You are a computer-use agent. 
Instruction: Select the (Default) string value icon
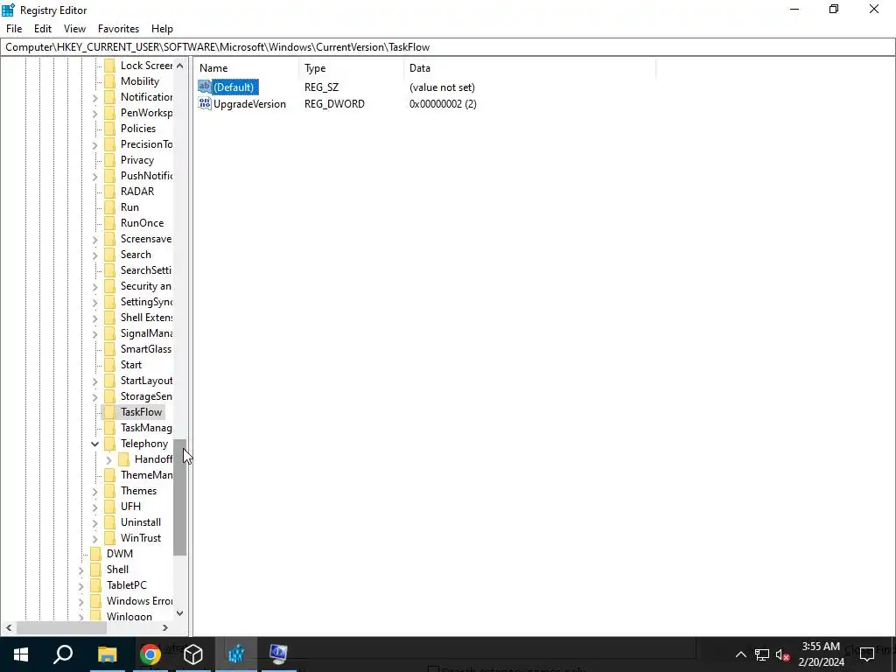click(205, 87)
